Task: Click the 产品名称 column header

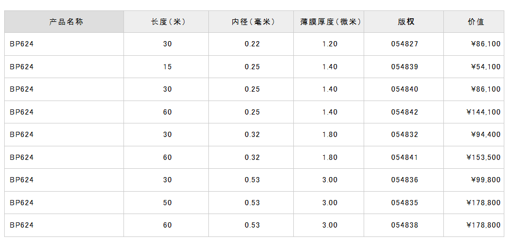Action: point(66,22)
